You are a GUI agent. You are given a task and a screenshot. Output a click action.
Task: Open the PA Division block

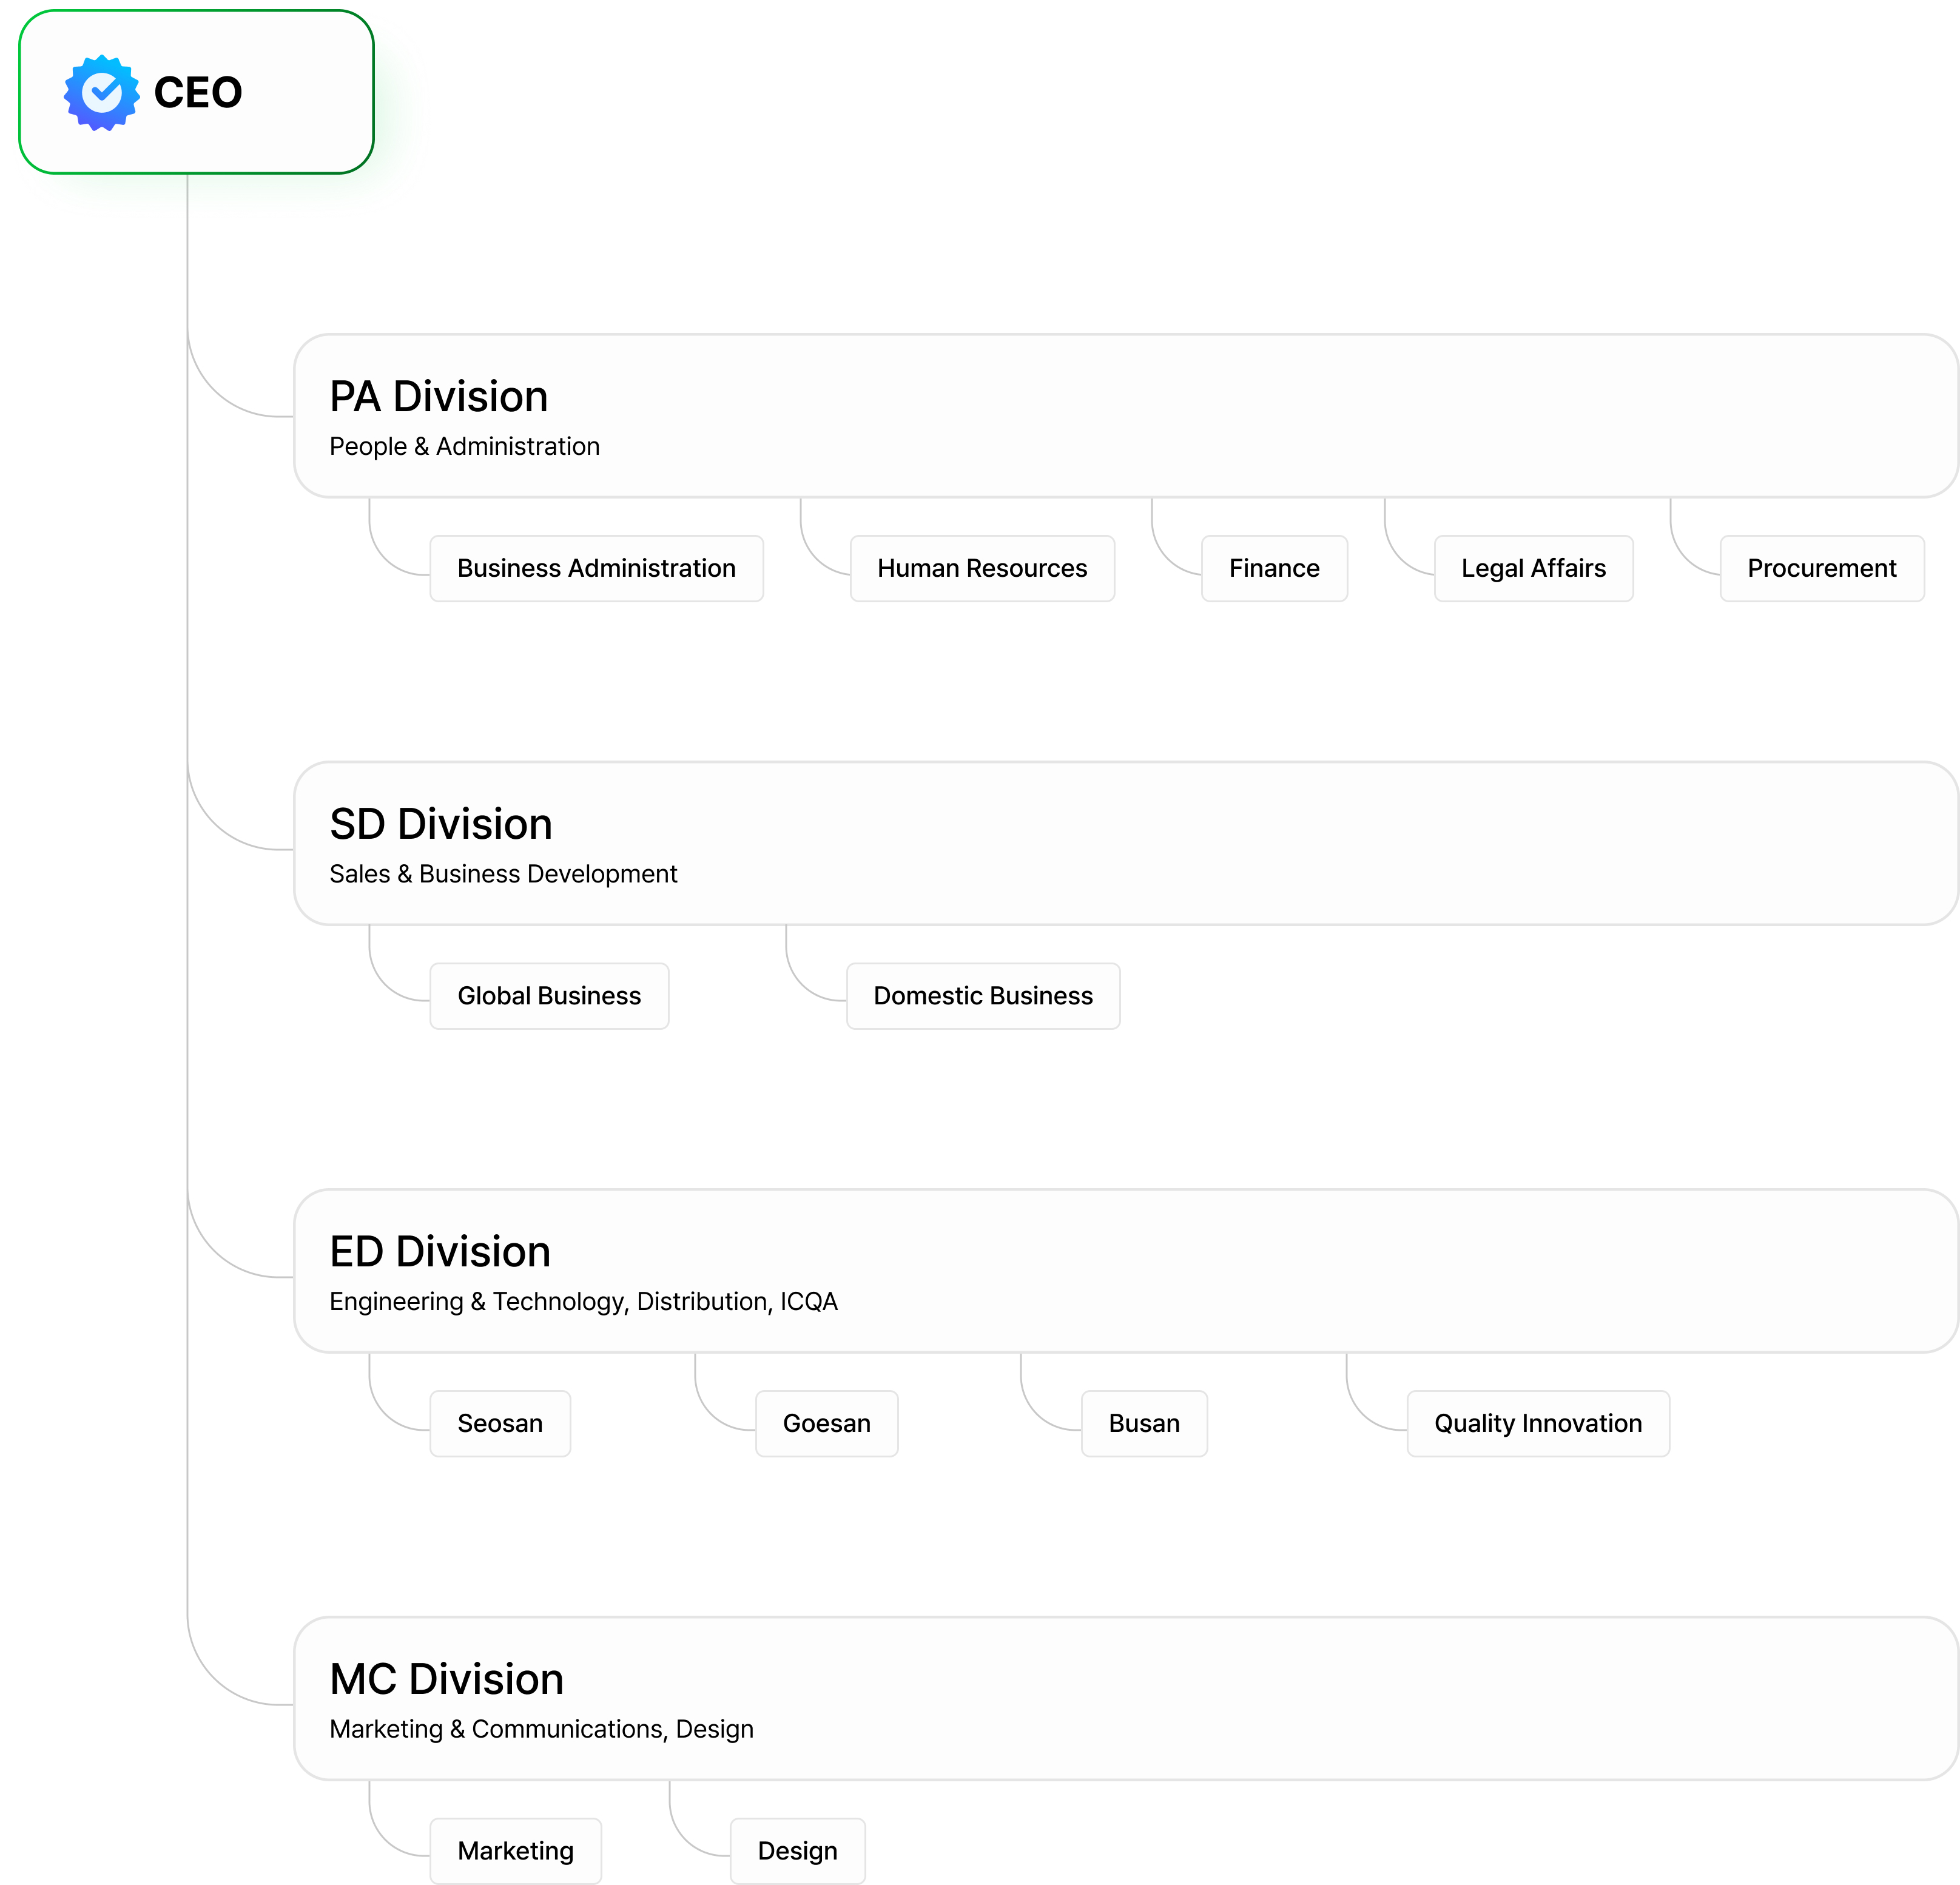click(x=1125, y=415)
